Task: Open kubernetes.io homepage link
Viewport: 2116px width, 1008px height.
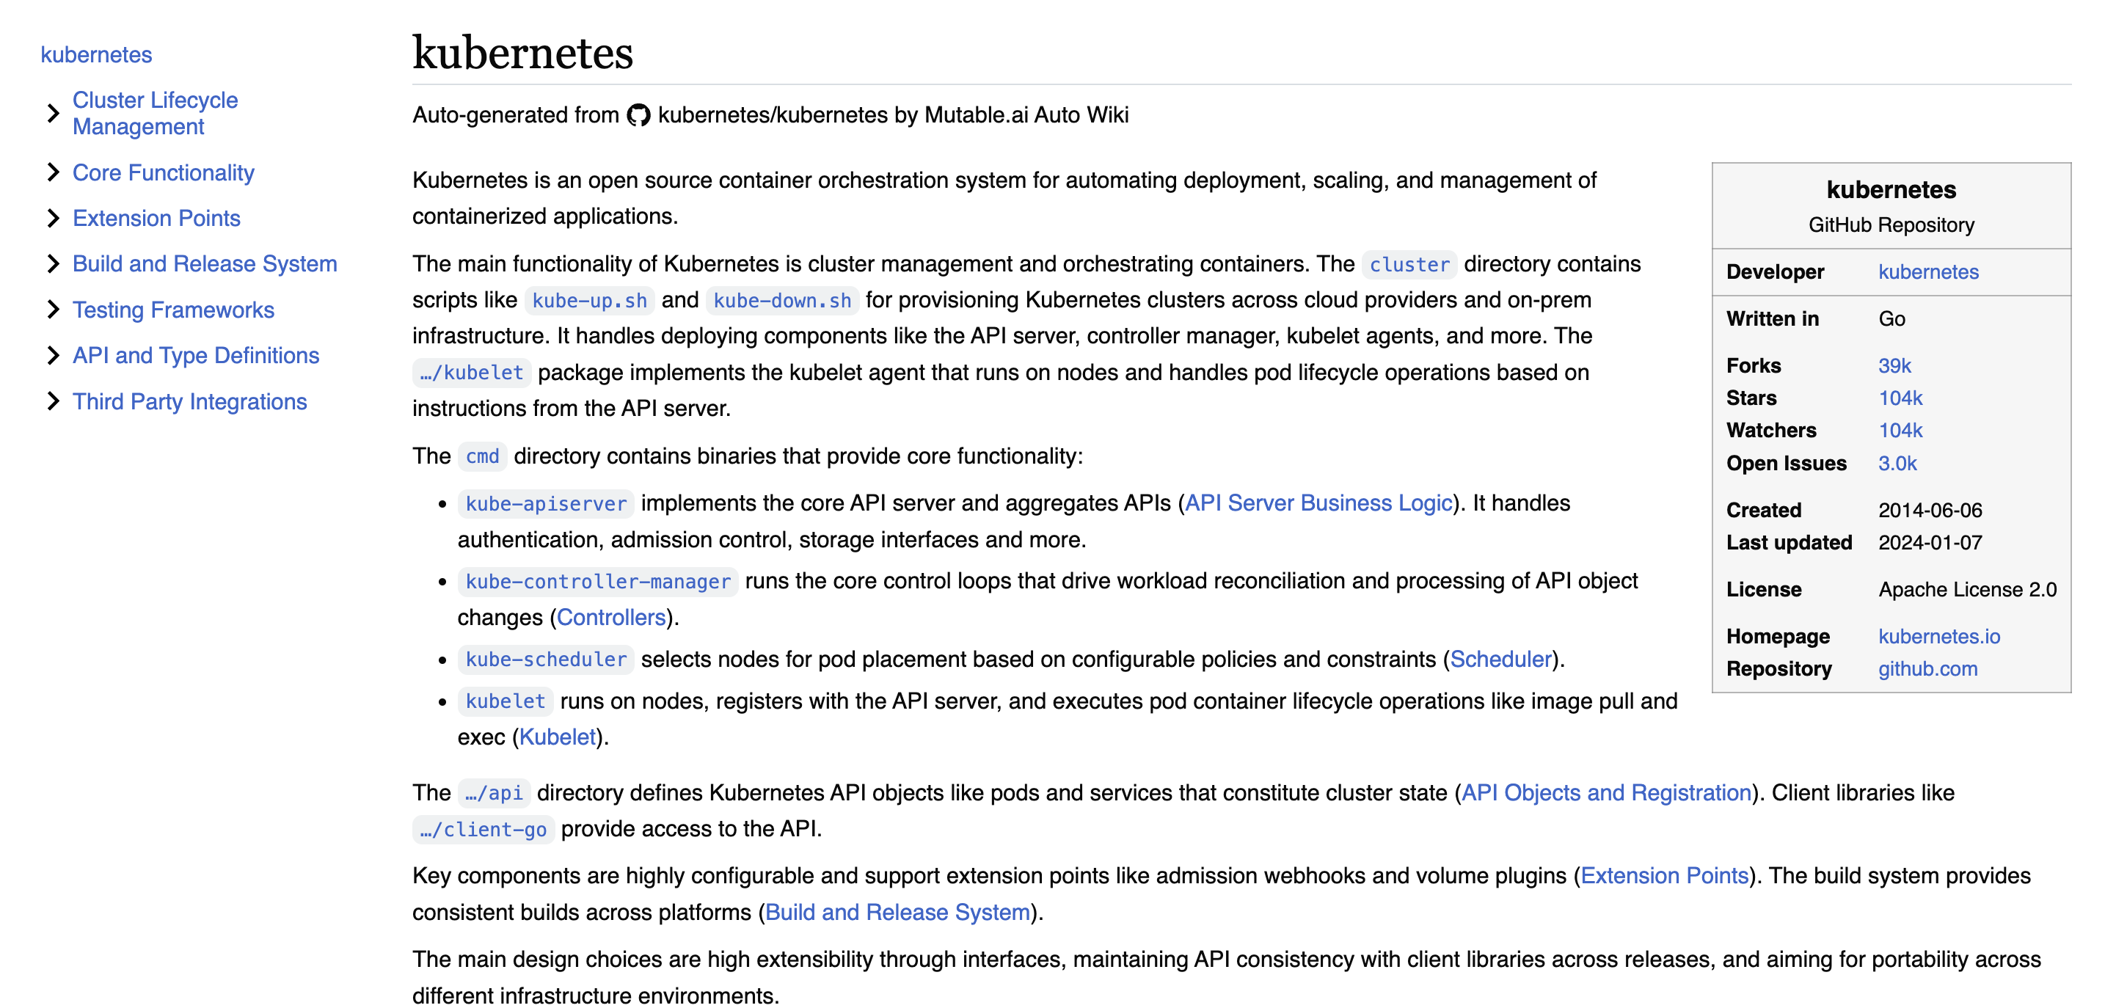Action: (1938, 636)
